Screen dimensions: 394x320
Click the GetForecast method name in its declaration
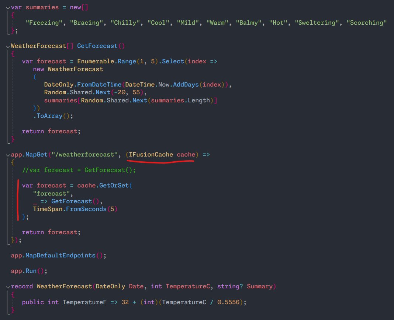(97, 46)
